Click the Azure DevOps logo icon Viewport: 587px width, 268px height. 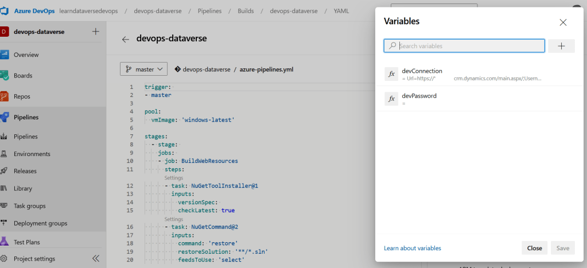point(4,11)
